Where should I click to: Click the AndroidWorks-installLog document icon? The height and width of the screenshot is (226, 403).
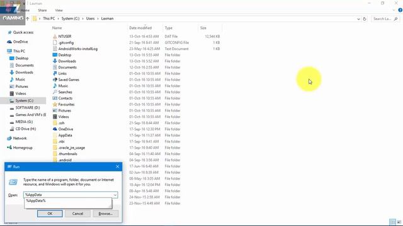pos(55,49)
